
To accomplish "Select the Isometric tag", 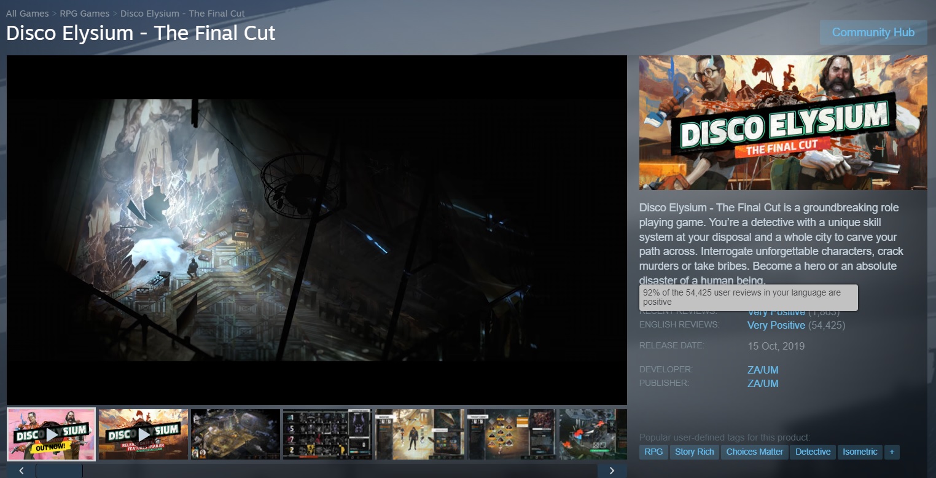I will [860, 452].
